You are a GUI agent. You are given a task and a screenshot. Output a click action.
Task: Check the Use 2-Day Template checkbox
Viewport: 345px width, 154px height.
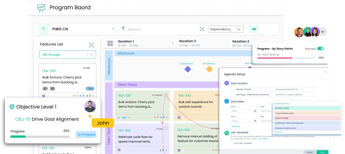pyautogui.click(x=232, y=143)
